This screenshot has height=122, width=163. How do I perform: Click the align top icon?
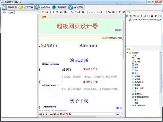click(57, 12)
